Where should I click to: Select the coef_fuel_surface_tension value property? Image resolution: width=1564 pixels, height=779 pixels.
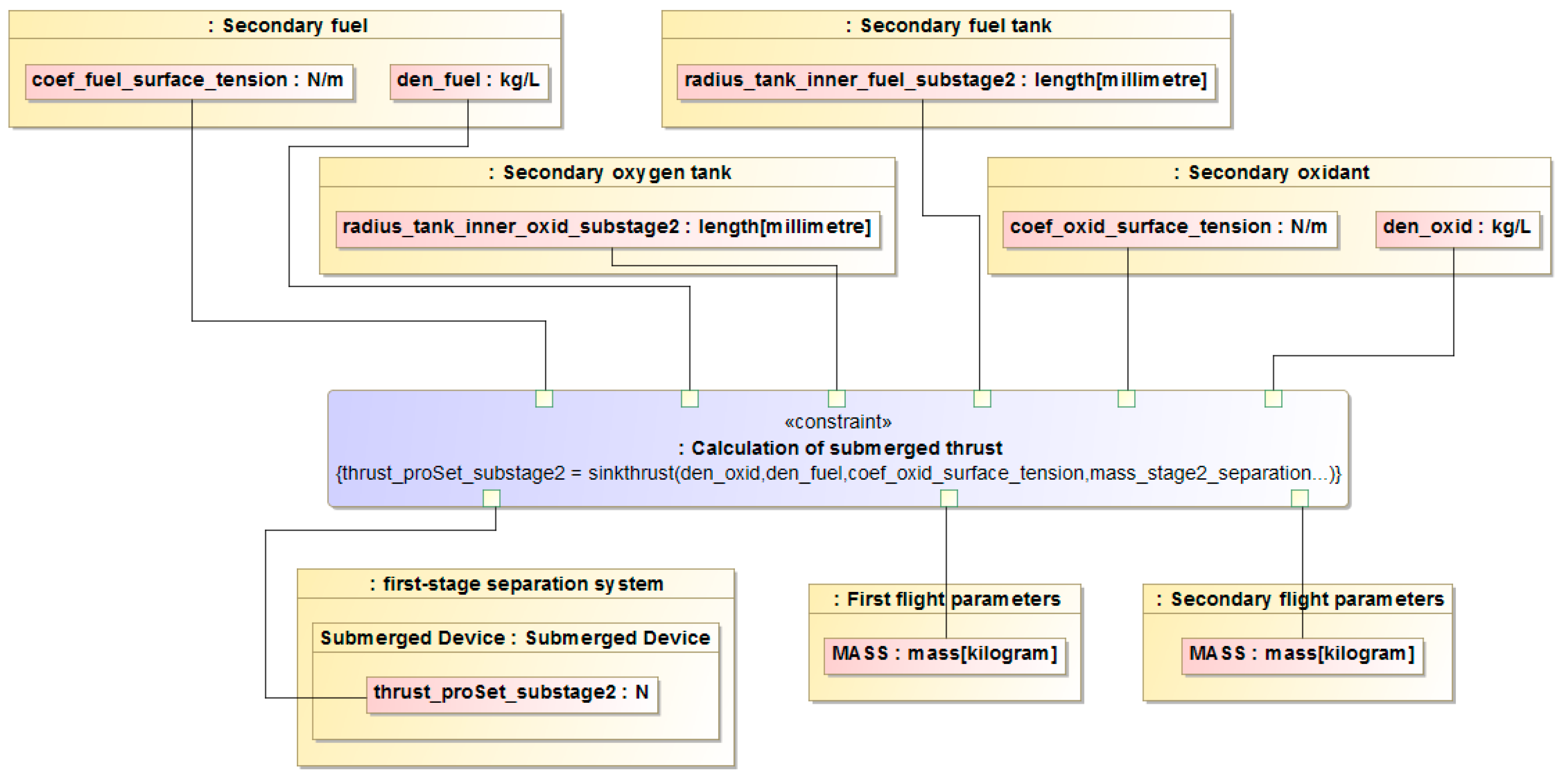click(x=188, y=81)
